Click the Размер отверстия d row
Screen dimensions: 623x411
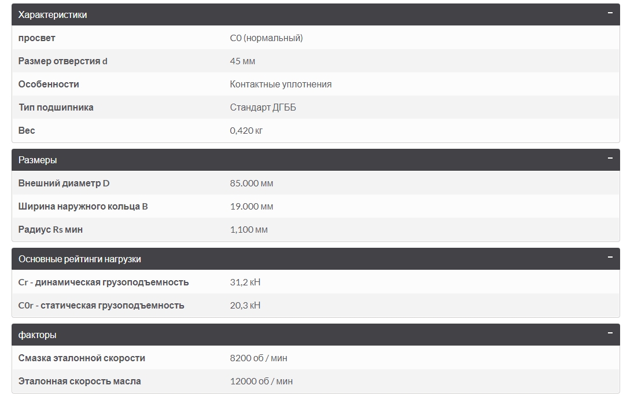(316, 61)
